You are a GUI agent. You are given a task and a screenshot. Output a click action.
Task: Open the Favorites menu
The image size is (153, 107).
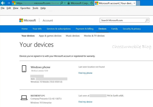pos(25,8)
